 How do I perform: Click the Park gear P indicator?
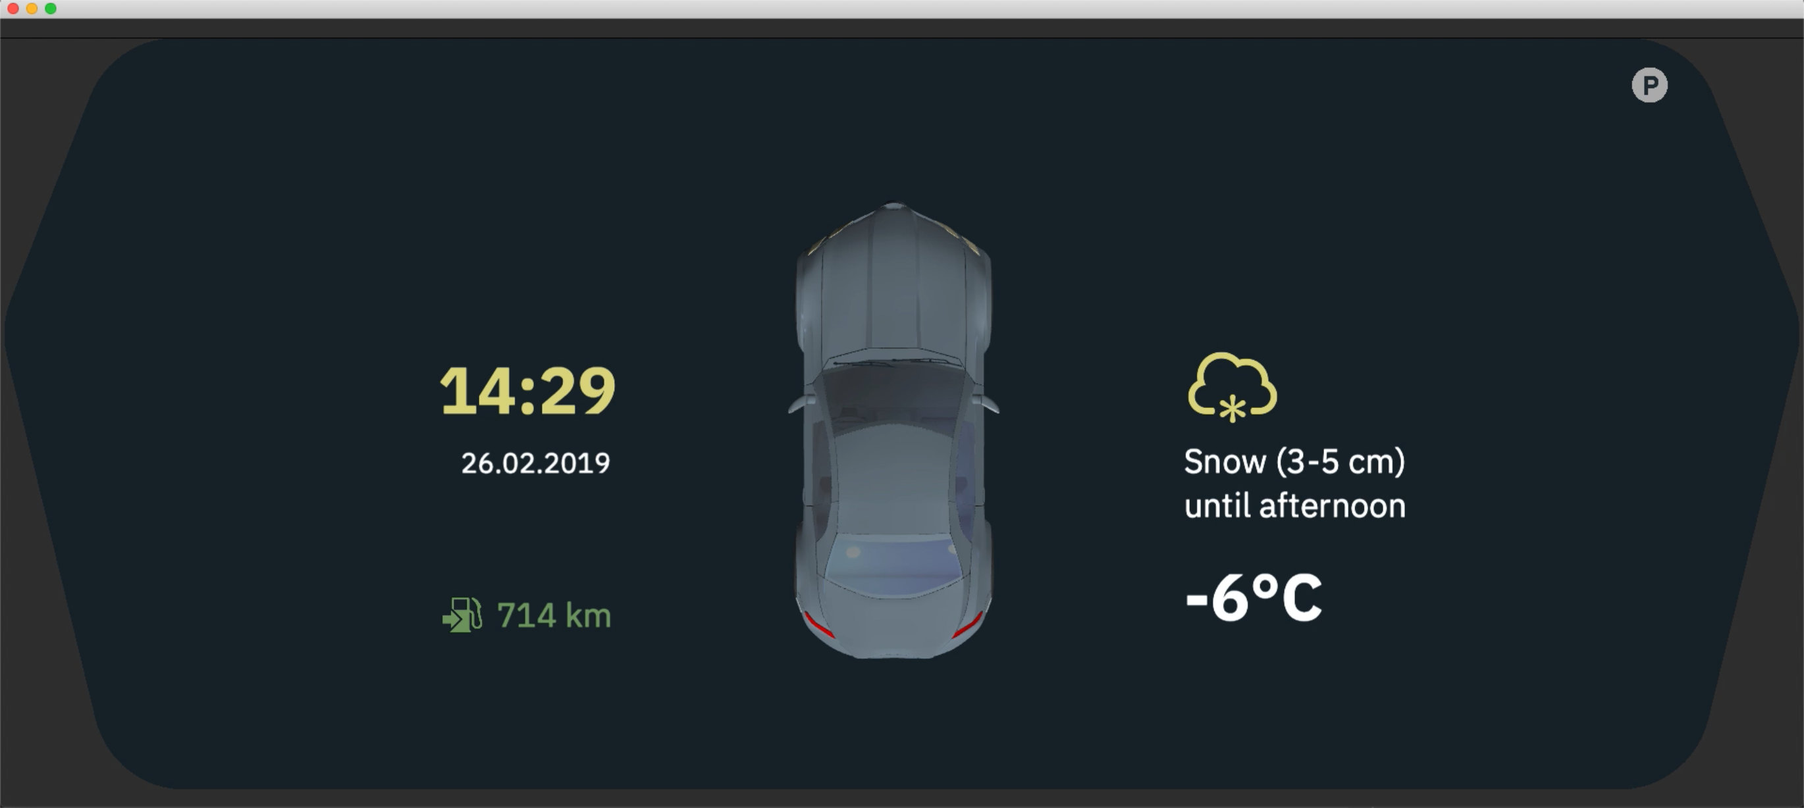[x=1649, y=86]
